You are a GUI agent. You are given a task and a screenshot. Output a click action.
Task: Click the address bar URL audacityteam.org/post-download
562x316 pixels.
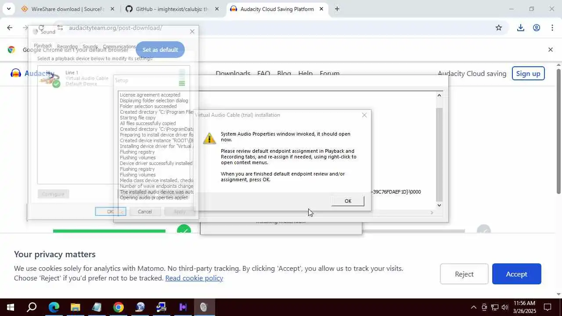[115, 28]
